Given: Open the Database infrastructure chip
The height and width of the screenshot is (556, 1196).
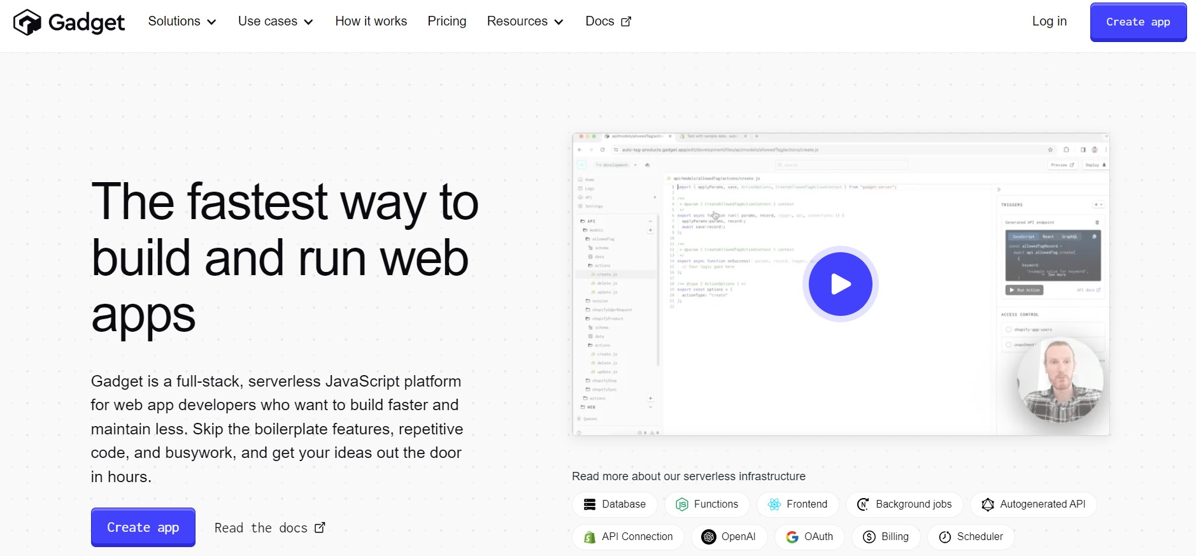Looking at the screenshot, I should 615,504.
